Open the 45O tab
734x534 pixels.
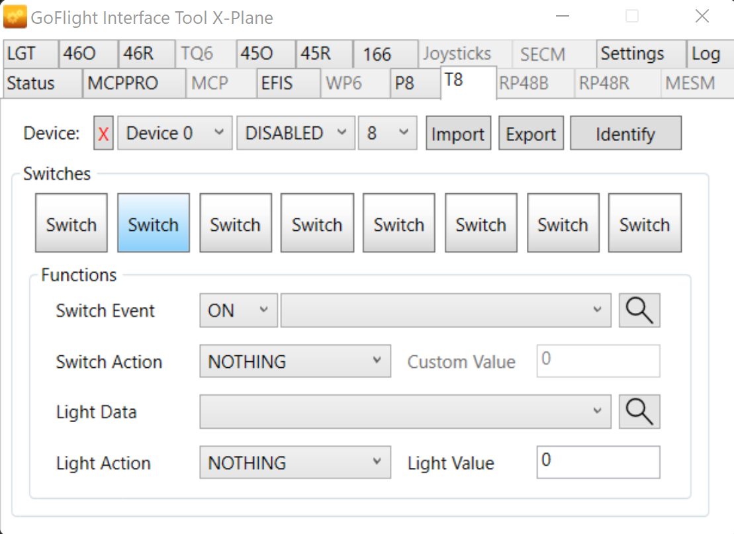(265, 54)
